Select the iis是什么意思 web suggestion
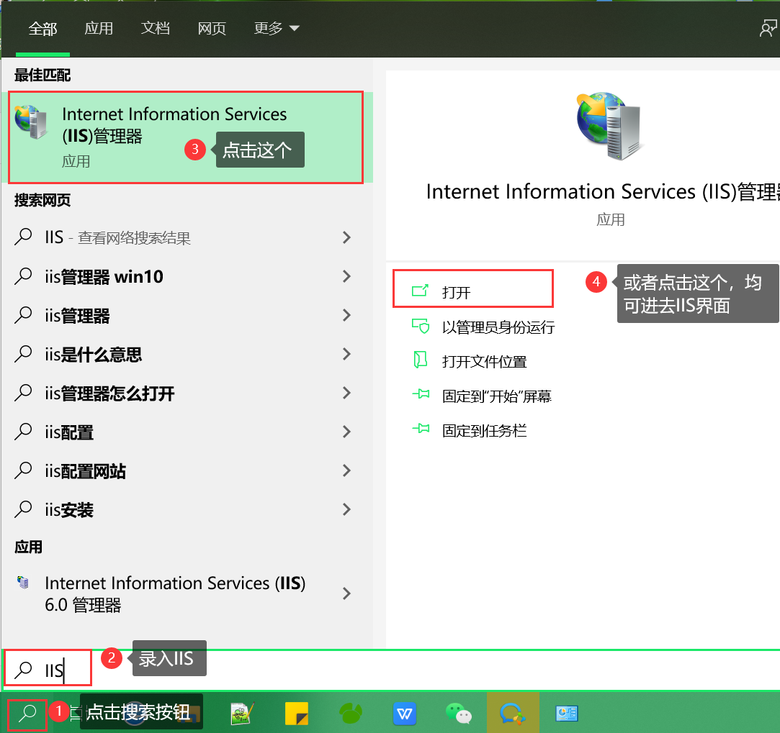 click(94, 355)
